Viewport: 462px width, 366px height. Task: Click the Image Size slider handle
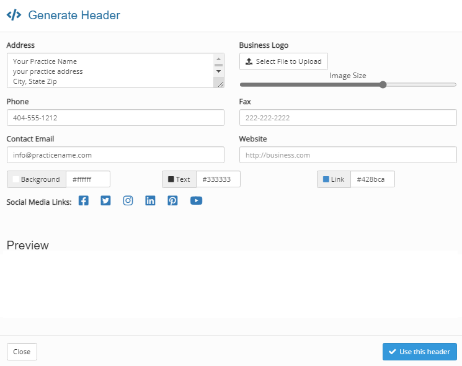[x=383, y=85]
